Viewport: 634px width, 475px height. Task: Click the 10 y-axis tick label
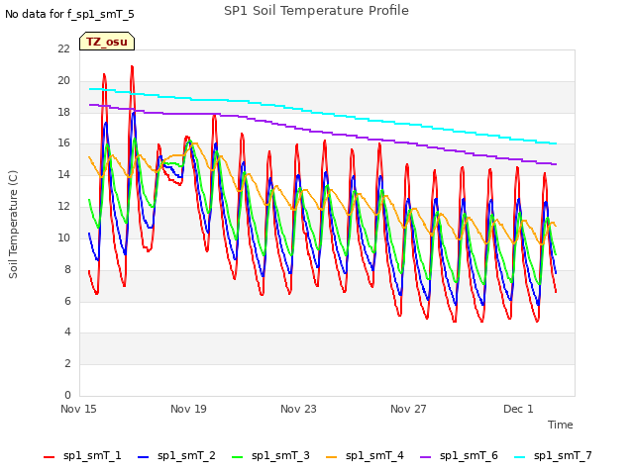63,237
